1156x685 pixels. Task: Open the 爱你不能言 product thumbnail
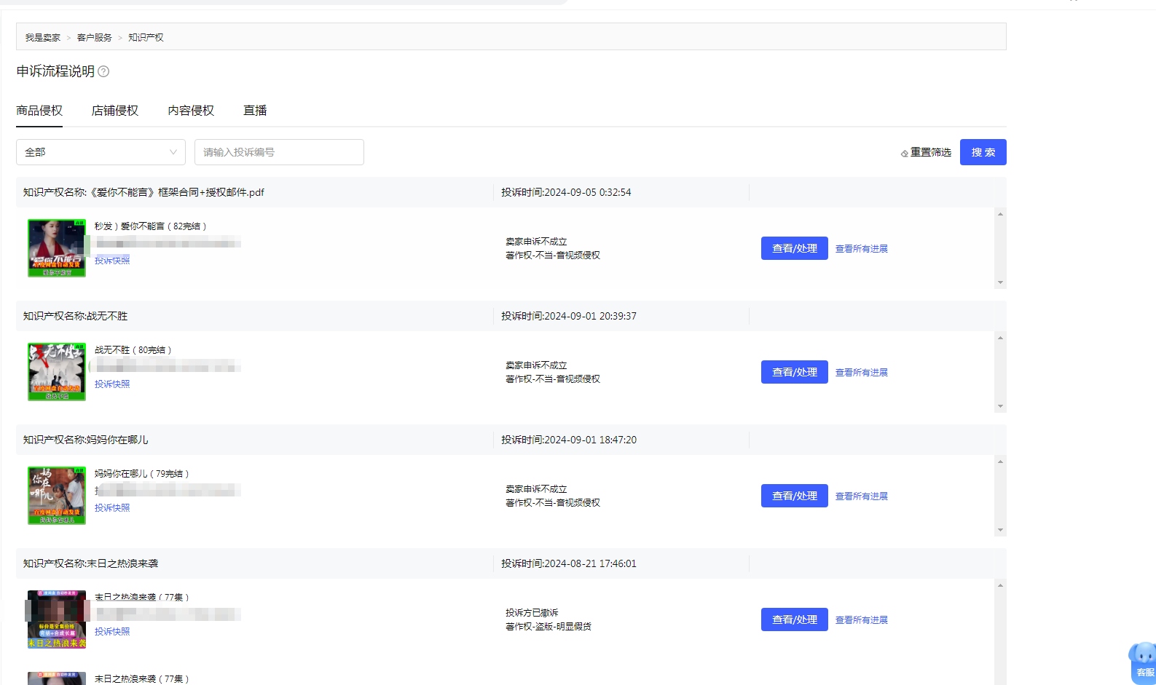pos(57,248)
